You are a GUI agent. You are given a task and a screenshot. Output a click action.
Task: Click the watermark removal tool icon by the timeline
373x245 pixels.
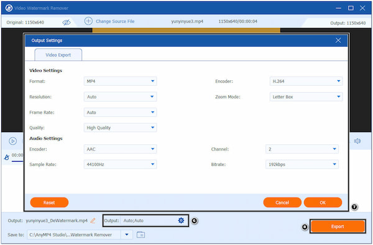[x=7, y=157]
